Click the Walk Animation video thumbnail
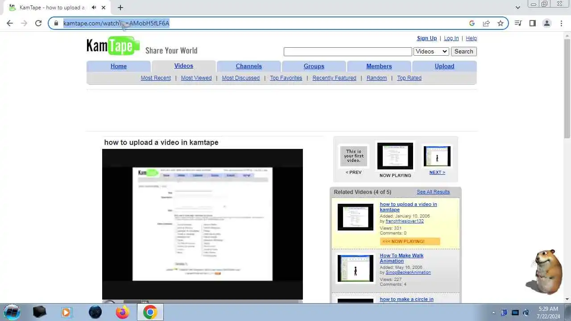The image size is (571, 321). 356,268
